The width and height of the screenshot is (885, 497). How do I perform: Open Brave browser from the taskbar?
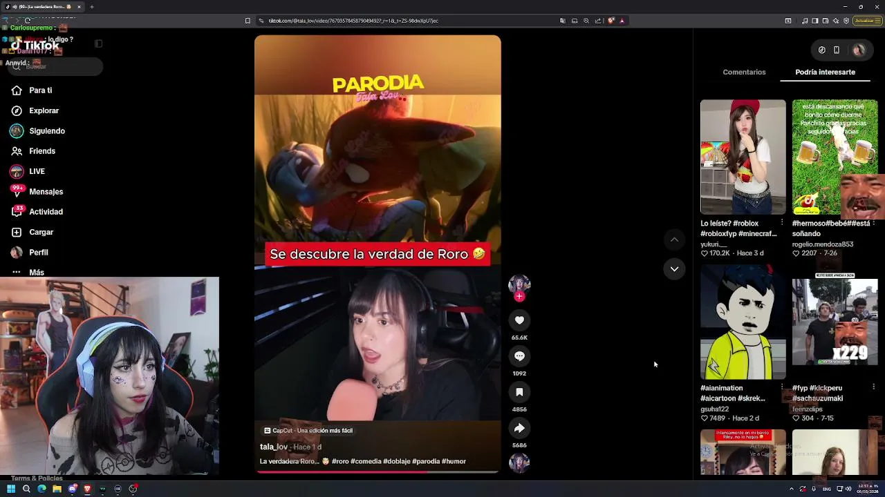(x=87, y=489)
